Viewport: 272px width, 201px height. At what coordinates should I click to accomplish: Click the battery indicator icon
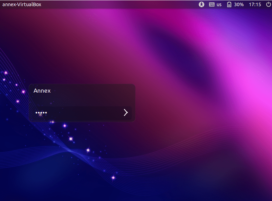point(229,5)
